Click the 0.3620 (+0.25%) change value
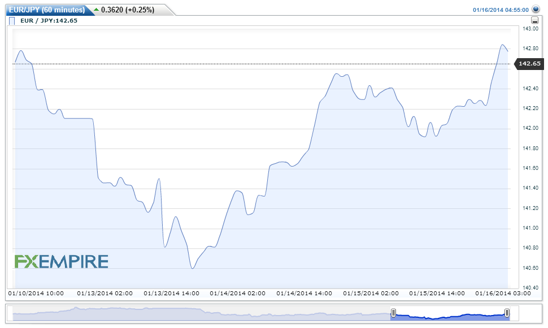Image resolution: width=548 pixels, height=328 pixels. pos(128,10)
